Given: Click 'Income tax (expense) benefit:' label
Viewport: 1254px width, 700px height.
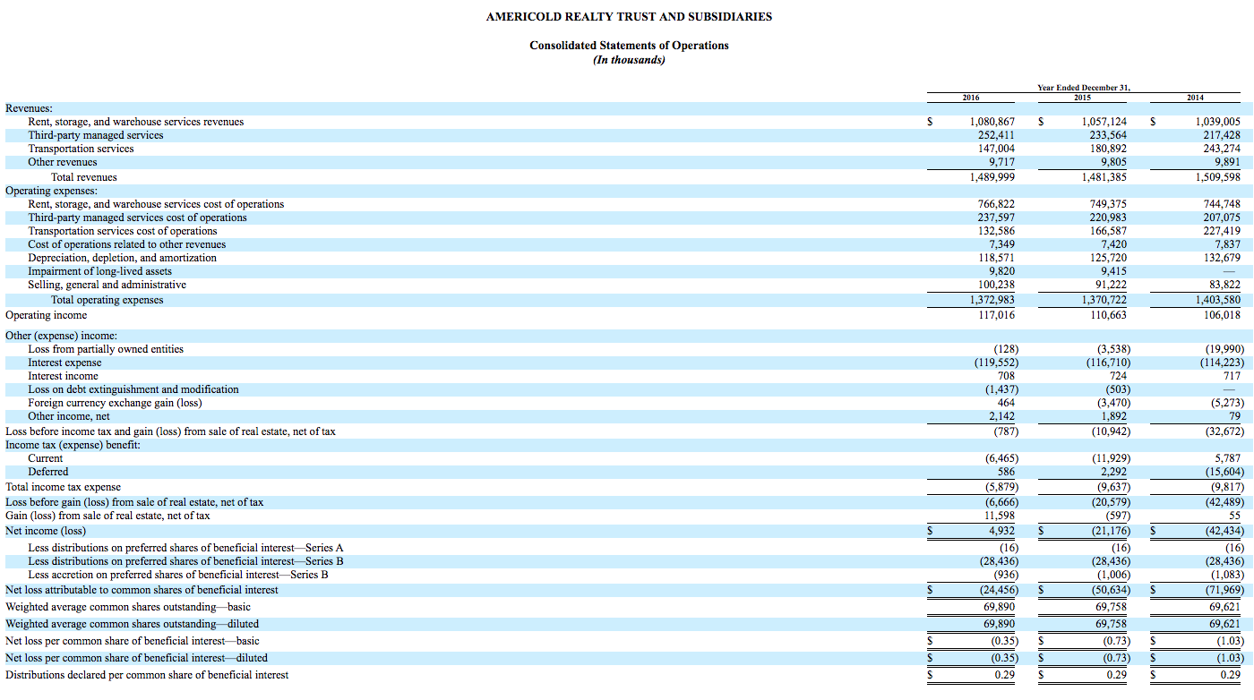Looking at the screenshot, I should 73,445.
